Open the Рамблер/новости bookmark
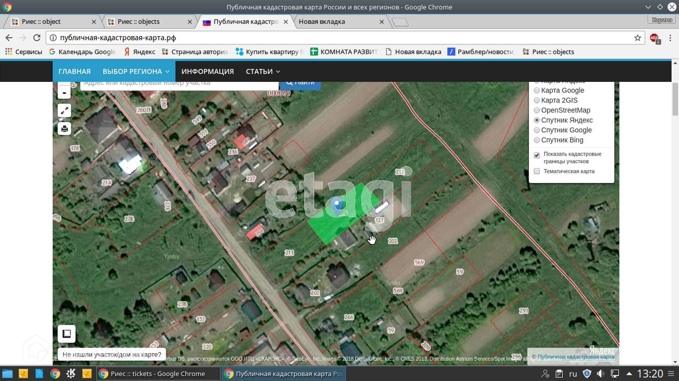The height and width of the screenshot is (381, 679). (481, 52)
